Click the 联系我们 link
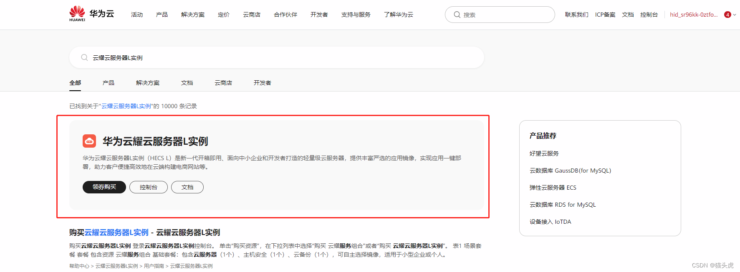Screen dimensions: 740x272 pyautogui.click(x=577, y=15)
